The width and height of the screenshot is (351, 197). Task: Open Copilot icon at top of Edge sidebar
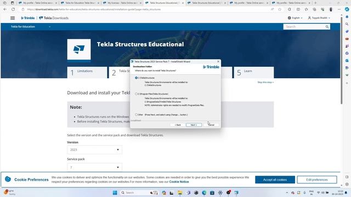[x=347, y=9]
